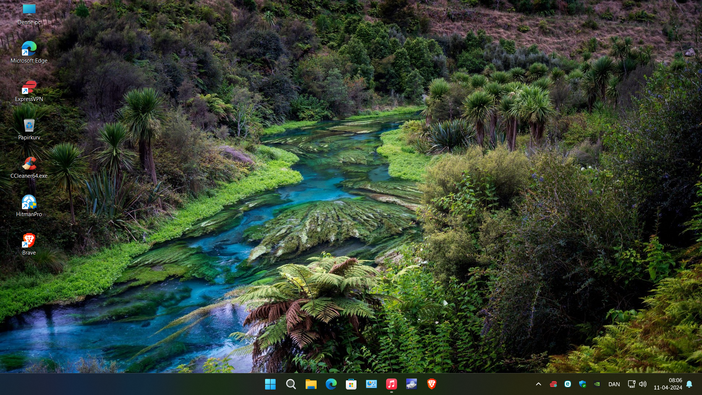Screen dimensions: 702x395
Task: Click the volume speaker icon
Action: pos(643,384)
